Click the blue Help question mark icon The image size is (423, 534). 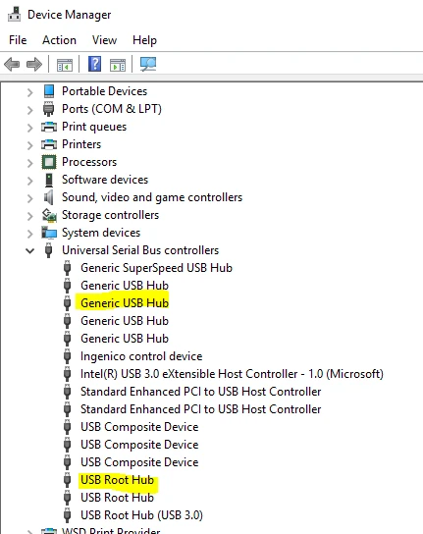pyautogui.click(x=94, y=64)
